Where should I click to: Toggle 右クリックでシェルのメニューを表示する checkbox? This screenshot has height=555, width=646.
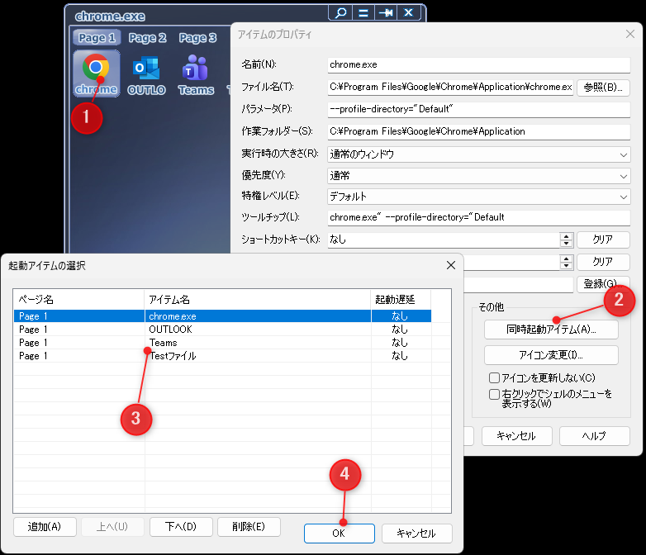[x=494, y=395]
